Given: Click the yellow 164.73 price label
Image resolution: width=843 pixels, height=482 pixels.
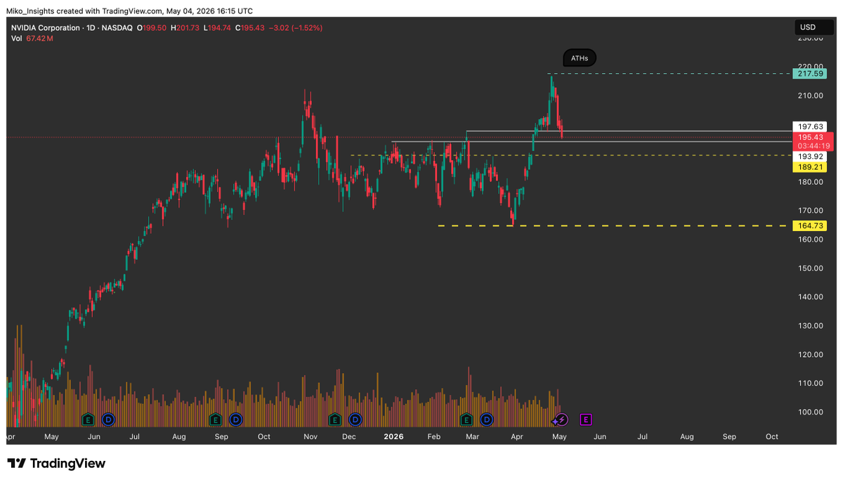Looking at the screenshot, I should tap(809, 226).
